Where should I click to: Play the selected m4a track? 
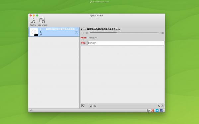(x=82, y=33)
